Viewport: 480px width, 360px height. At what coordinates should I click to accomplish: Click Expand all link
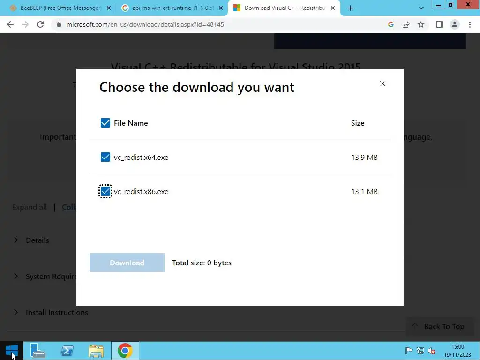pos(30,207)
